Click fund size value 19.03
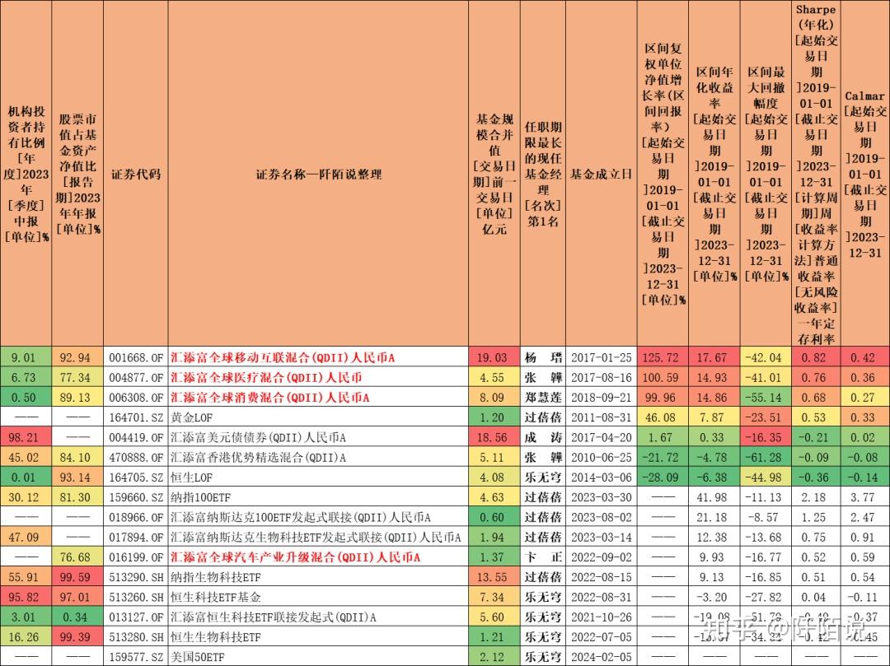Screen dimensions: 890x666 point(494,357)
